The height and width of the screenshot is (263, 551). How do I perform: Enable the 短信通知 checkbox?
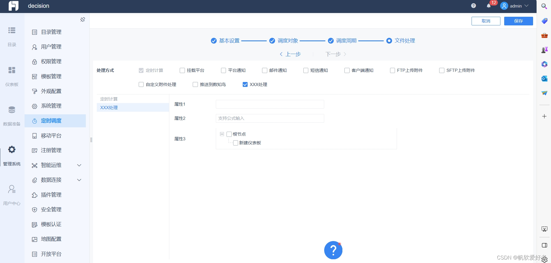tap(306, 70)
